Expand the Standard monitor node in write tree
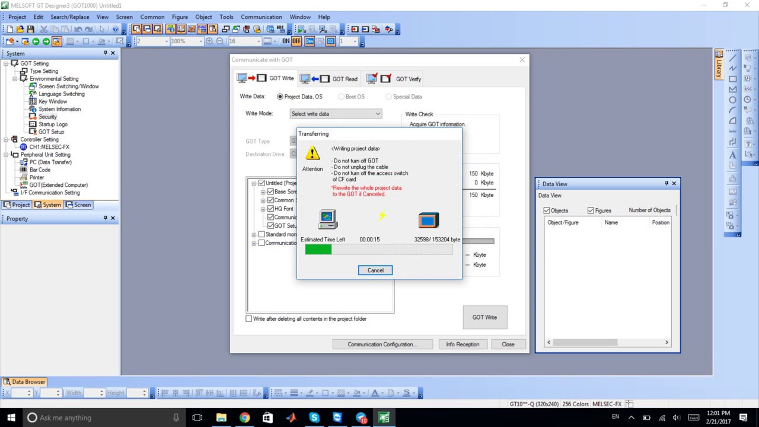Image resolution: width=759 pixels, height=427 pixels. pos(254,234)
